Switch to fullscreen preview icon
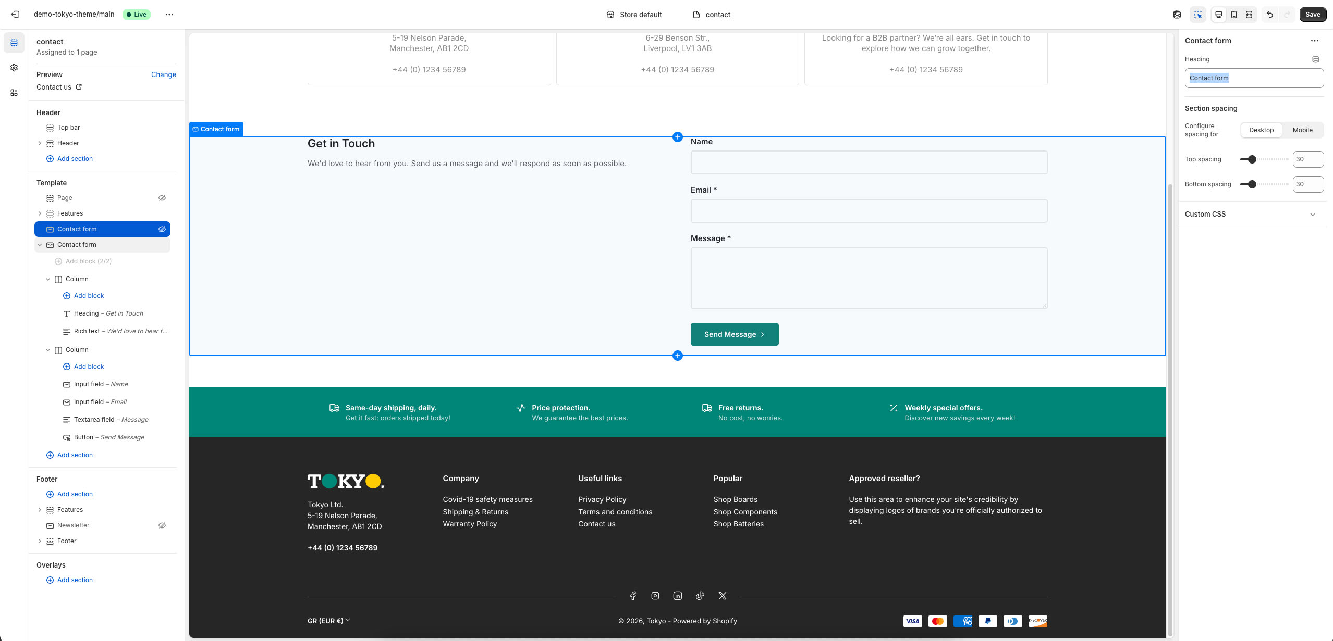1333x641 pixels. click(x=1249, y=15)
